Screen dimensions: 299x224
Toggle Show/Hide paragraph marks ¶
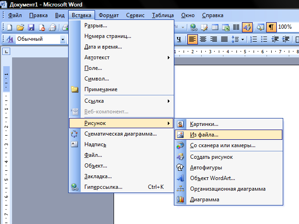(x=271, y=27)
